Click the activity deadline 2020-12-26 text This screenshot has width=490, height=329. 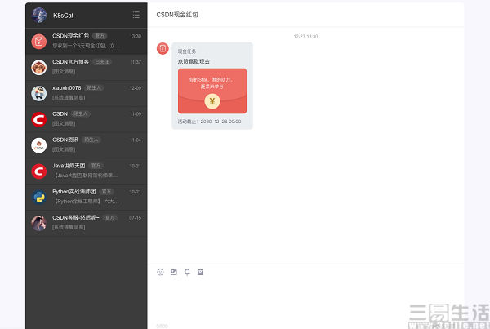(209, 122)
